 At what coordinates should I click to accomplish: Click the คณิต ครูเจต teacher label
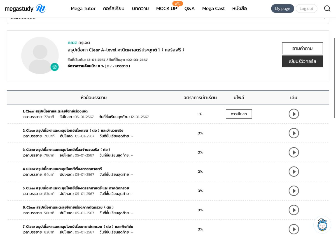(79, 43)
